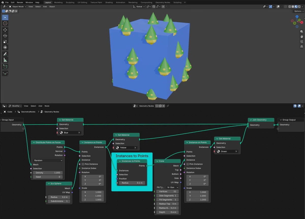305x219 pixels.
Task: Toggle proportional editing in the viewport header
Action: pos(163,7)
